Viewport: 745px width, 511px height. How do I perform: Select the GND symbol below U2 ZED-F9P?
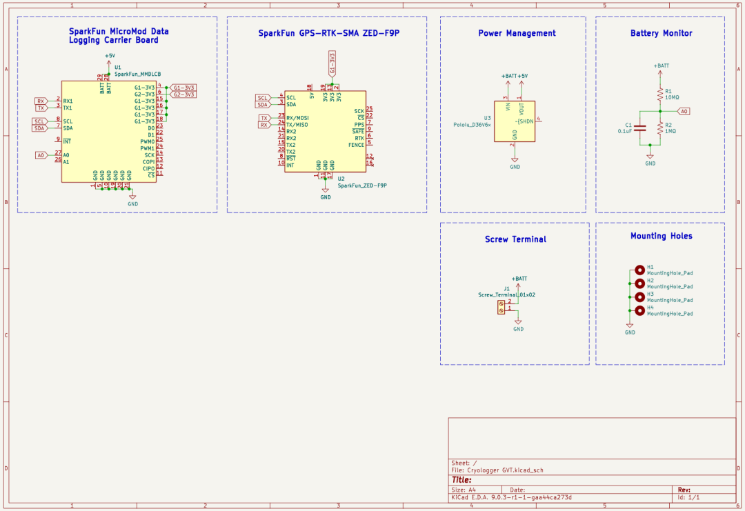325,193
